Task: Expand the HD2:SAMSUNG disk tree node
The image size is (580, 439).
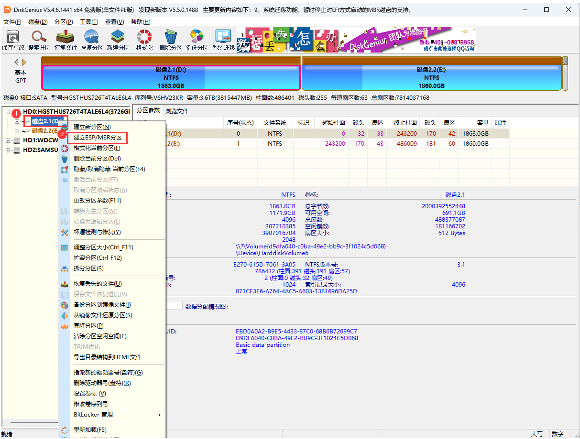Action: click(x=9, y=150)
